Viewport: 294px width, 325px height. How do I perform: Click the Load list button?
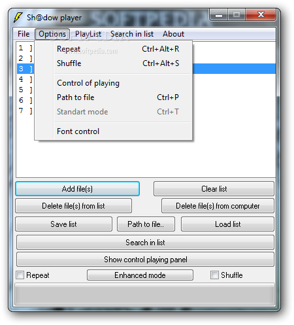[x=227, y=224]
